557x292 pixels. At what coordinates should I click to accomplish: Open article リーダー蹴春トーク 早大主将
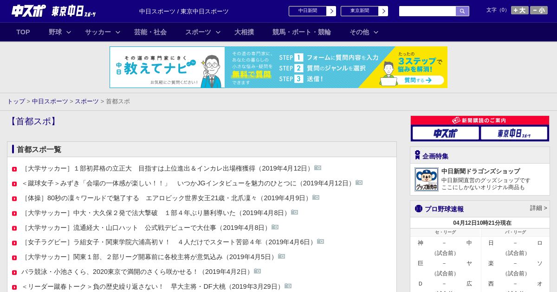point(153,286)
